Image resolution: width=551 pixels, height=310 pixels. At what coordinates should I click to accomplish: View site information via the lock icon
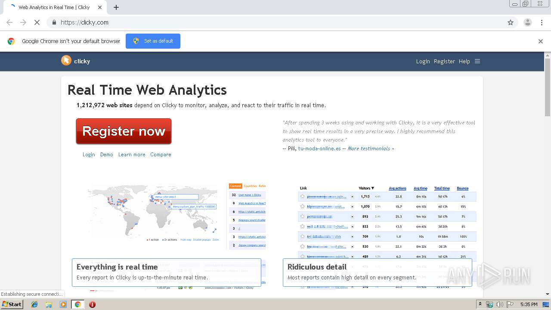pos(54,22)
